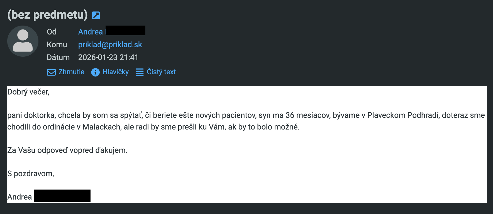Switch to Čistý text view
The image size is (493, 214).
pos(161,72)
